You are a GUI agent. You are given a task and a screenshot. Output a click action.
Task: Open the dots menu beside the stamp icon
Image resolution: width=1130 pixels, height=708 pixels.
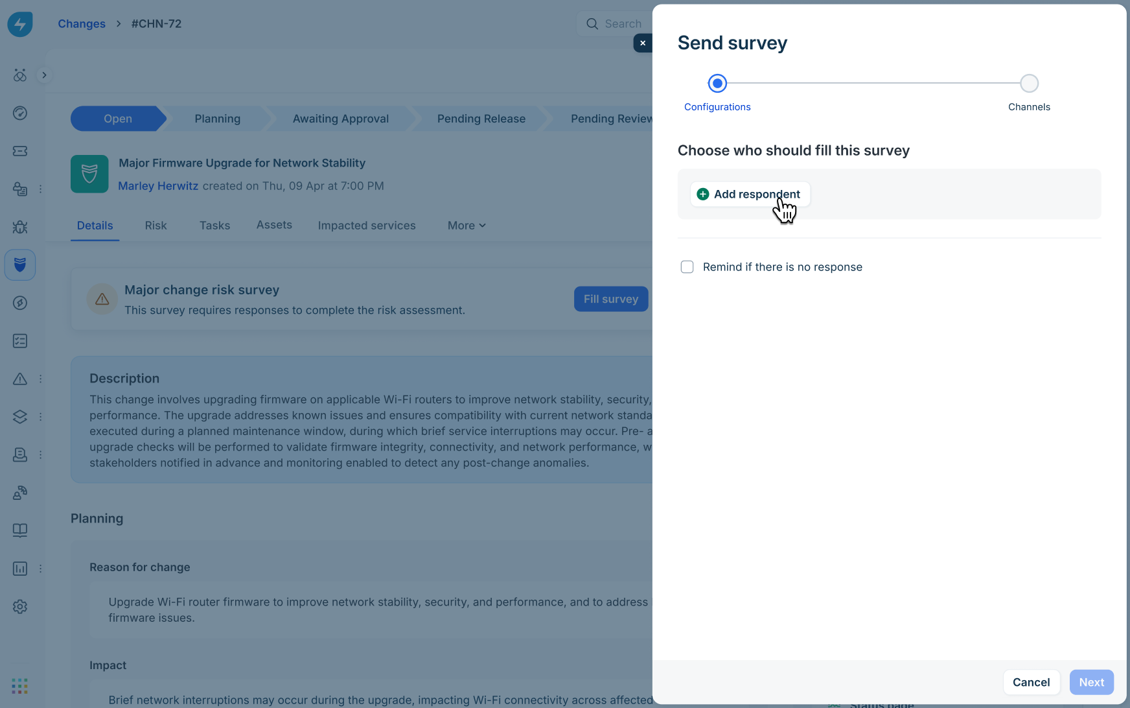pos(40,454)
